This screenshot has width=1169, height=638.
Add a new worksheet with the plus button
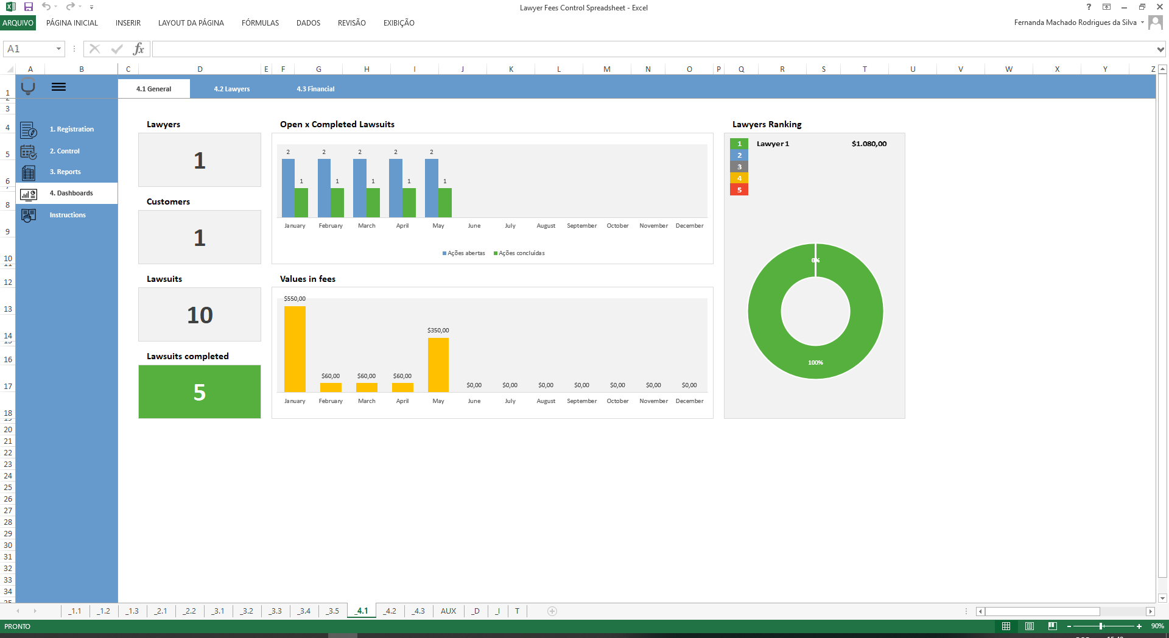[x=552, y=611]
